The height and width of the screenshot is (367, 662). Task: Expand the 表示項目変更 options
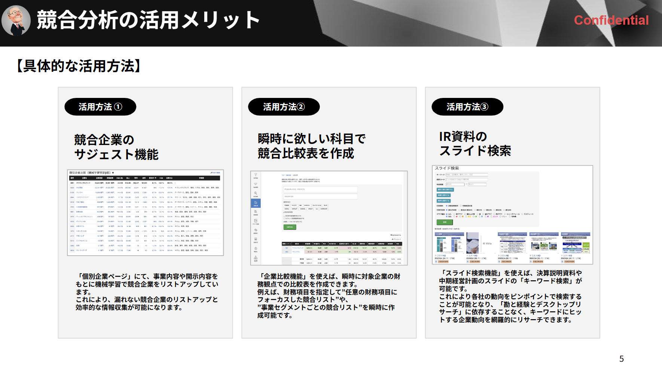tap(287, 212)
